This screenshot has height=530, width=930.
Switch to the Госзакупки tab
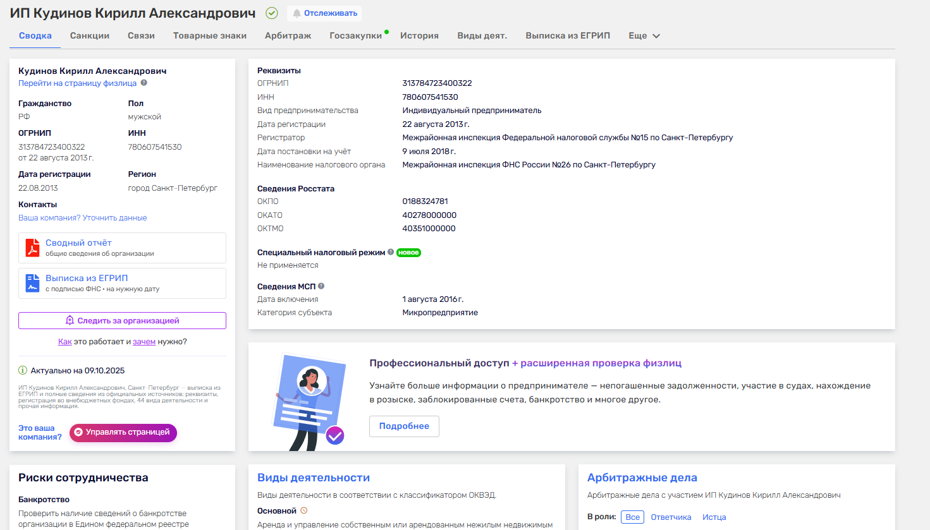tap(355, 36)
